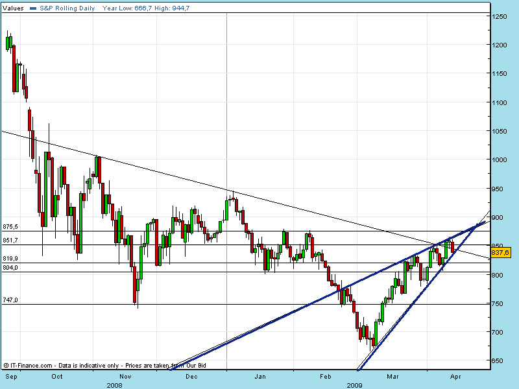
Task: Click the 1050 price axis label
Action: pyautogui.click(x=499, y=132)
